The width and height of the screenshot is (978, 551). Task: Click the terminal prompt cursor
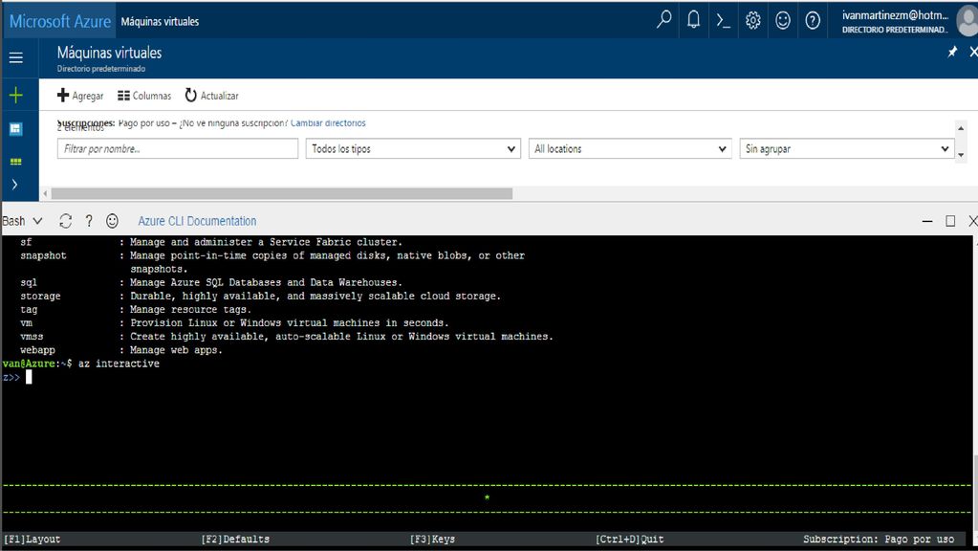[29, 377]
